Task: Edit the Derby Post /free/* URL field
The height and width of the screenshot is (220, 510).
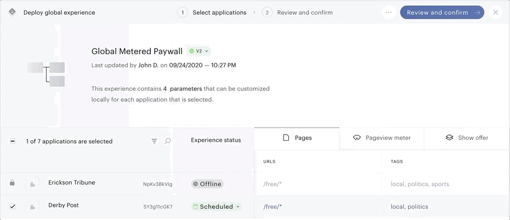Action: (x=318, y=206)
